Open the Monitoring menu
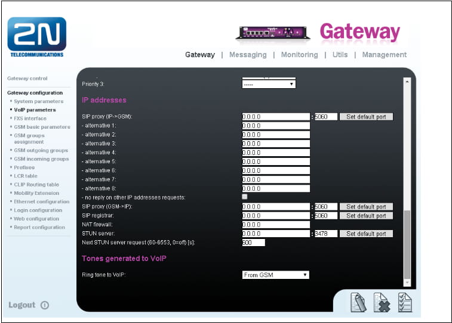 point(300,55)
